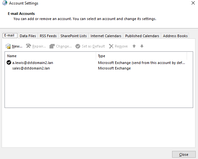Select sales@dstdomain2.lan account

[31, 68]
